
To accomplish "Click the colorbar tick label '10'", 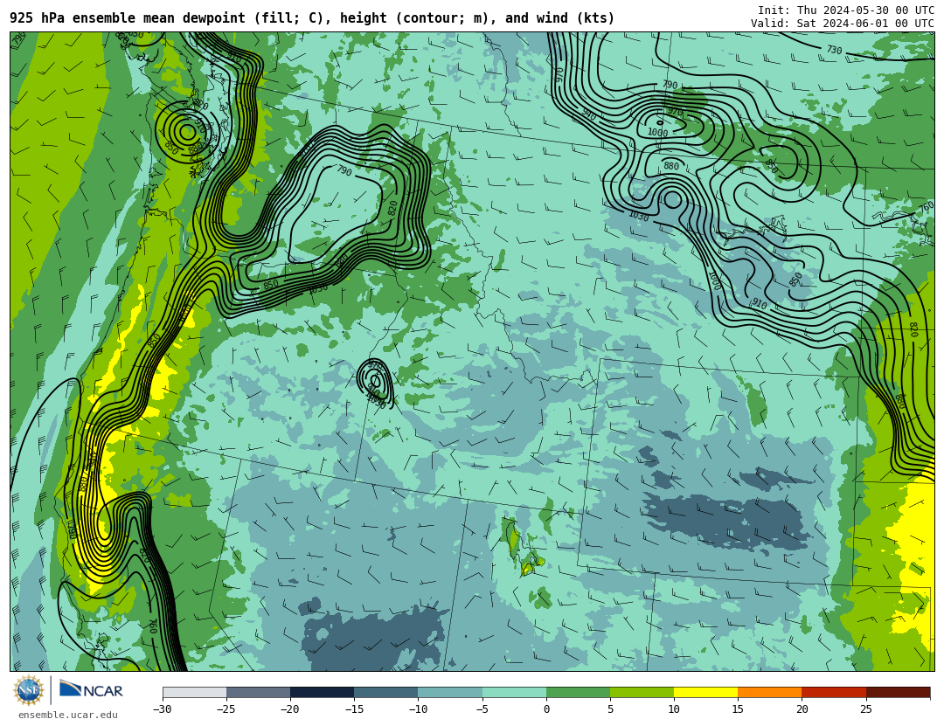I will (x=674, y=709).
